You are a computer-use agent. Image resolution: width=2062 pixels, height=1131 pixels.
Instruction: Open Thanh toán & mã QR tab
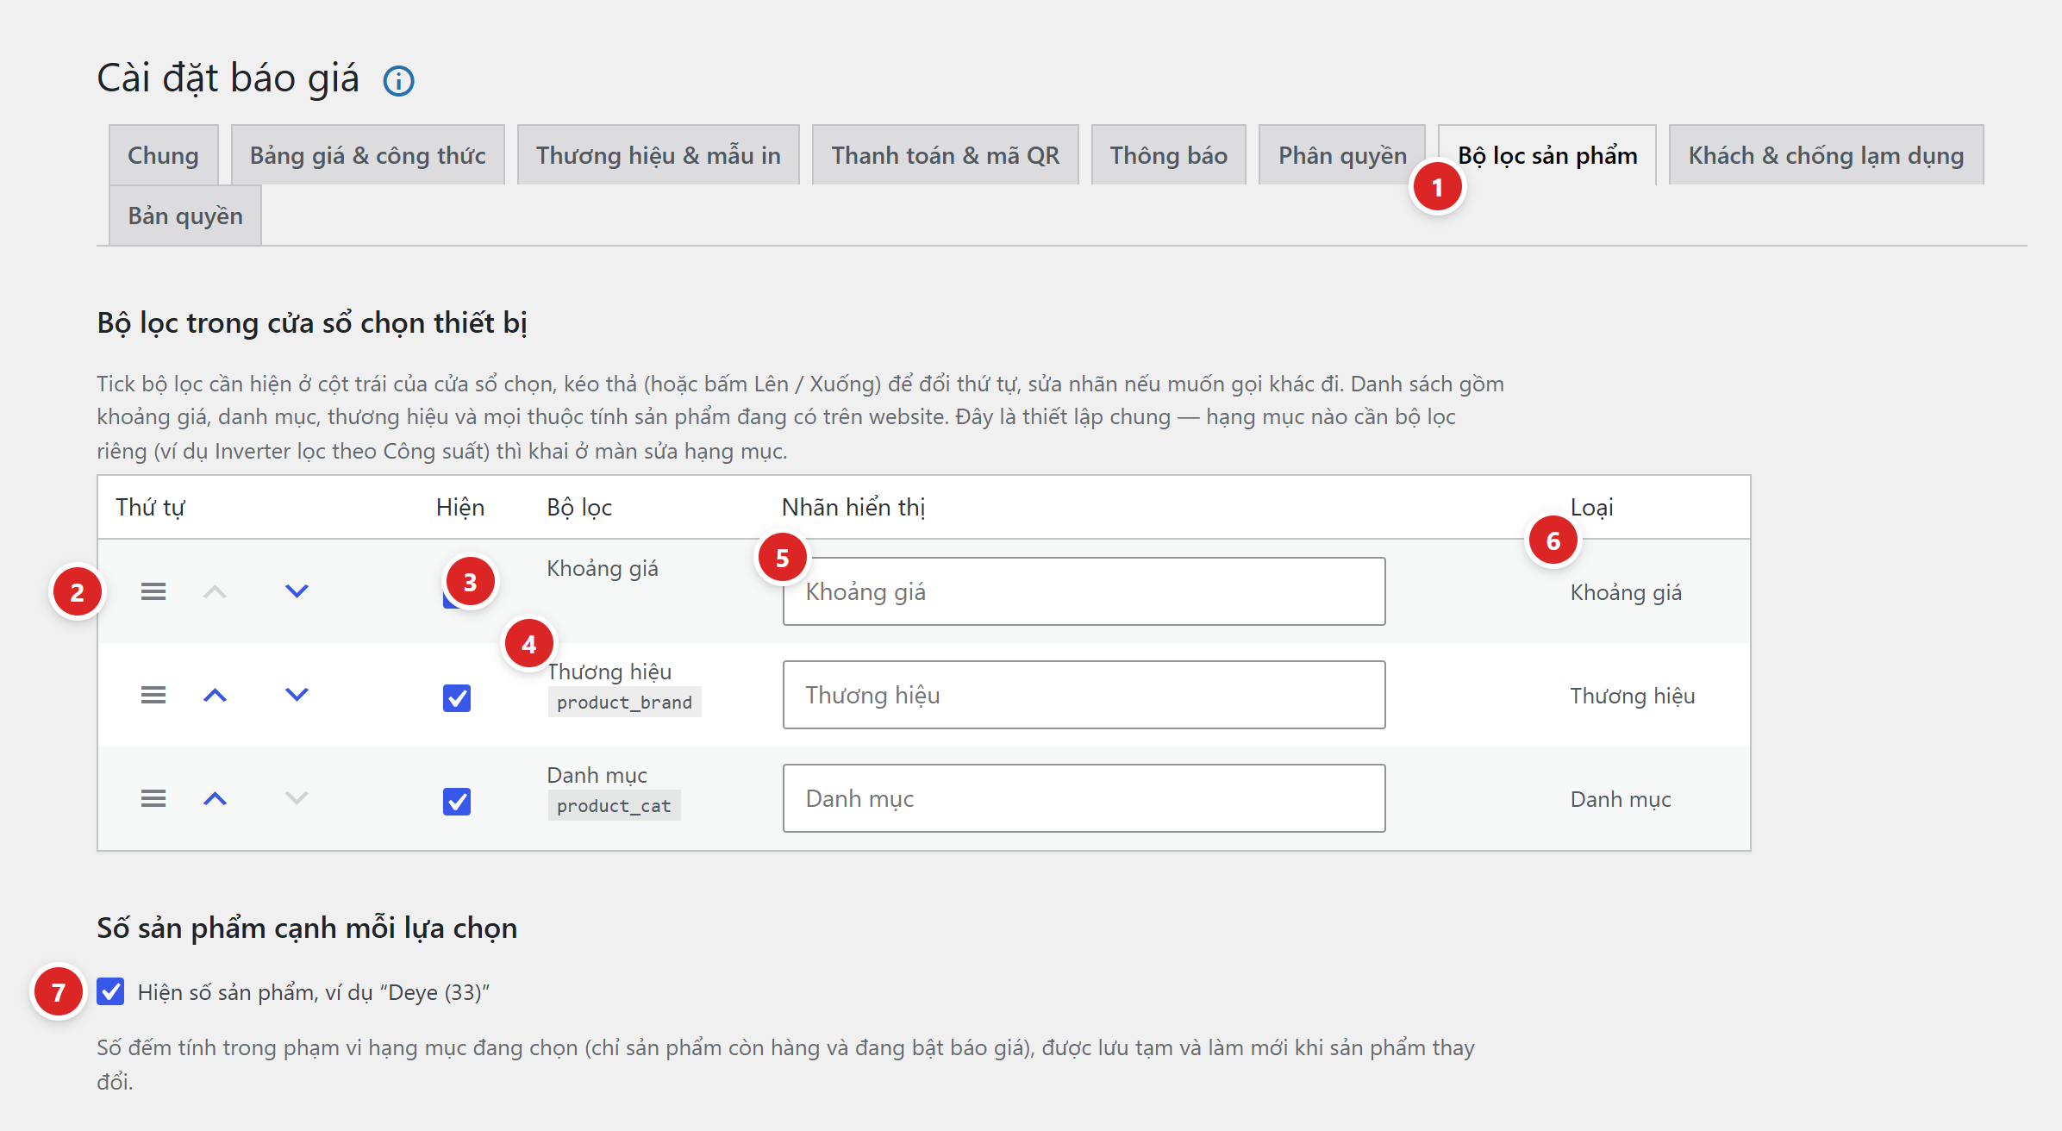(x=946, y=155)
